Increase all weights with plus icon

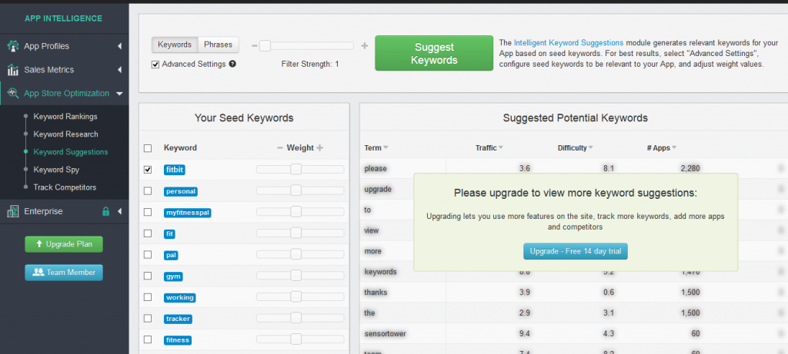point(319,148)
